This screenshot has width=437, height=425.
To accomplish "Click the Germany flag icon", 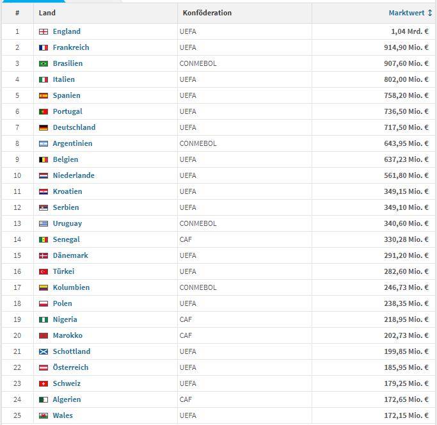I will 44,127.
